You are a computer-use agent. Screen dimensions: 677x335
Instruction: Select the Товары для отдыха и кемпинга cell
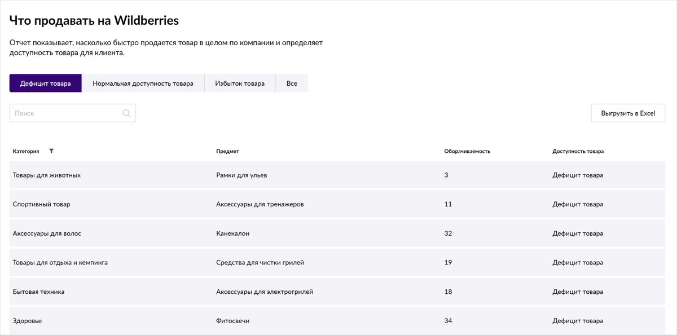click(60, 263)
